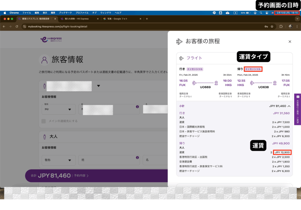Click the browser back arrow
This screenshot has width=301, height=210.
(4, 27)
